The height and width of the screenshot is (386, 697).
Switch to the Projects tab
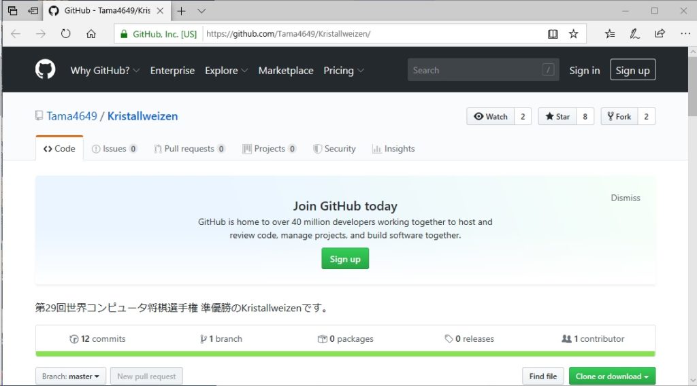click(270, 149)
